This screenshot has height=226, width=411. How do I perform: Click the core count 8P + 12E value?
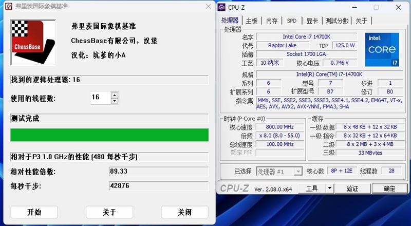point(342,171)
